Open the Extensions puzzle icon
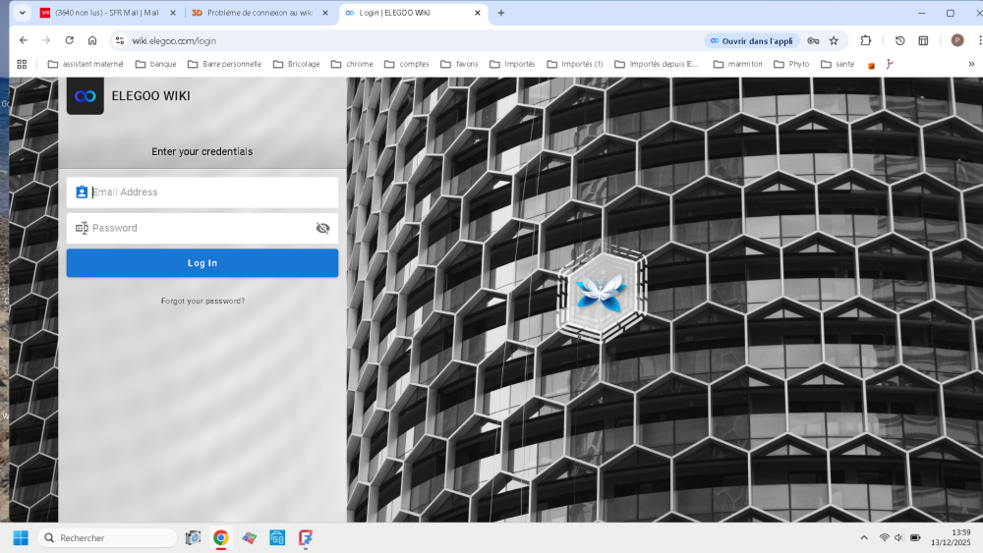The height and width of the screenshot is (553, 983). coord(866,40)
